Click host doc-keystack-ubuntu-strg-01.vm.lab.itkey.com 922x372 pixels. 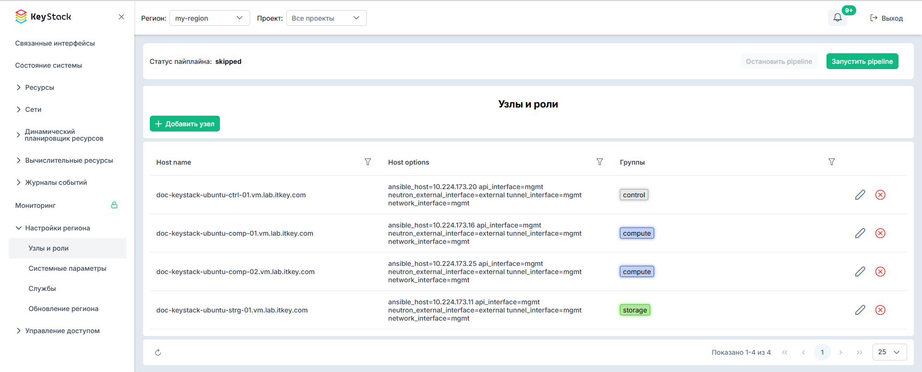point(232,310)
